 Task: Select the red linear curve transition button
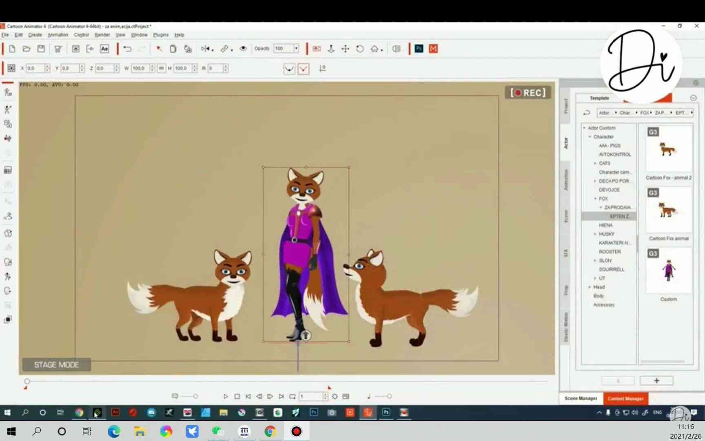(x=304, y=69)
